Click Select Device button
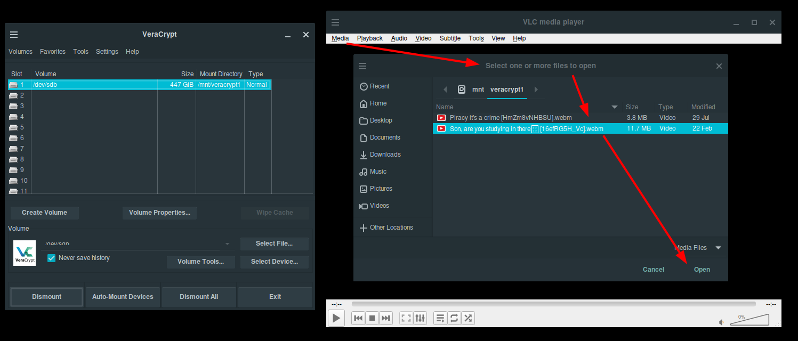 pos(274,262)
